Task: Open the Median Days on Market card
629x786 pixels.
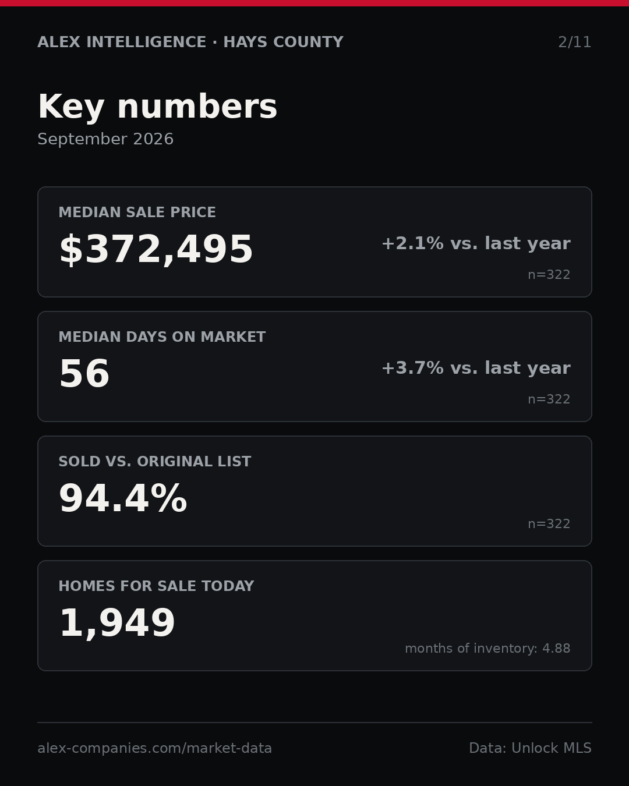Action: pyautogui.click(x=314, y=366)
